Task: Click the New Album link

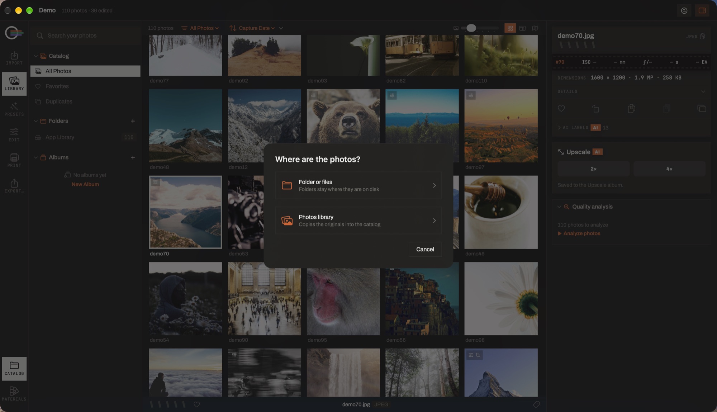Action: [85, 184]
